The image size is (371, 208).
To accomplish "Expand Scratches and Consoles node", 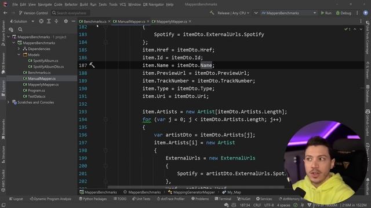I will point(9,102).
